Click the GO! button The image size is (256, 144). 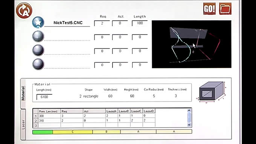tap(209, 9)
